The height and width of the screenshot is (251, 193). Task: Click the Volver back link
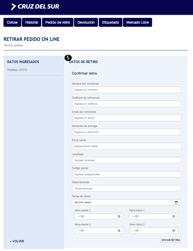[17, 241]
